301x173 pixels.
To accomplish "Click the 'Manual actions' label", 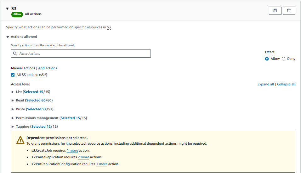I will tap(23, 68).
